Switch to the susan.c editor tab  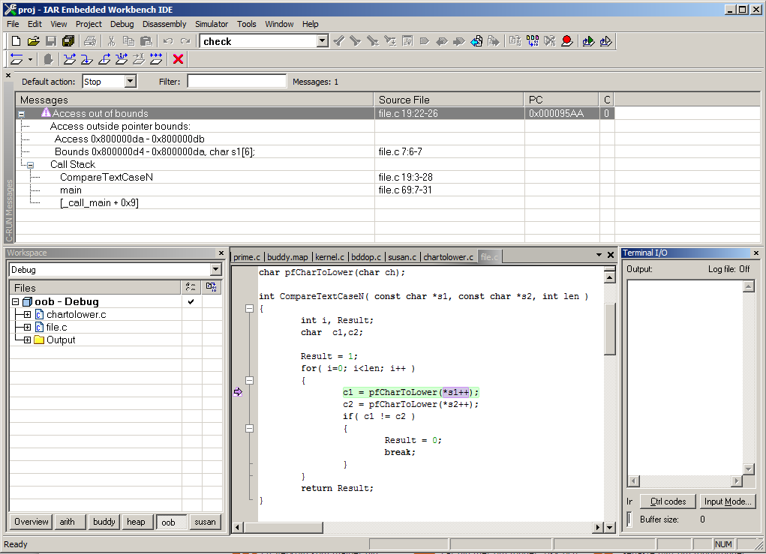402,256
